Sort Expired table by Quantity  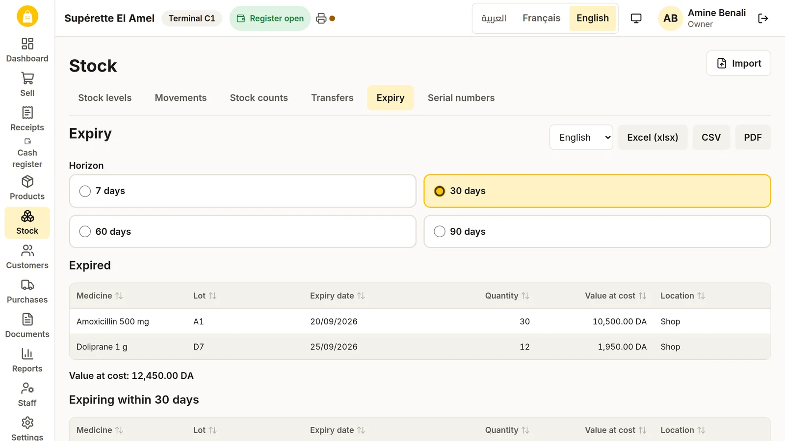point(507,296)
